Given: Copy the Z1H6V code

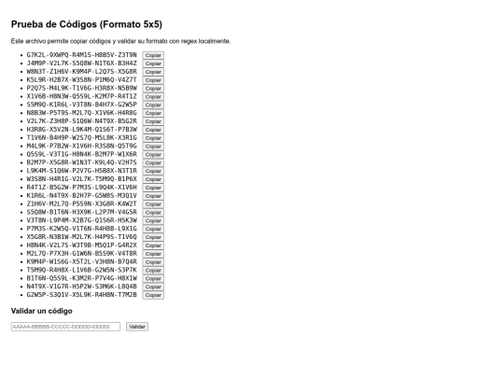Looking at the screenshot, I should click(x=153, y=204).
